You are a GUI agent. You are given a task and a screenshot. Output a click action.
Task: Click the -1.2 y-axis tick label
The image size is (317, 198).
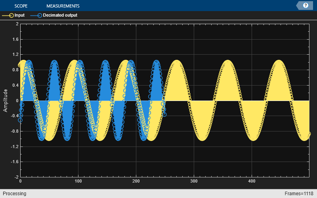(14, 147)
